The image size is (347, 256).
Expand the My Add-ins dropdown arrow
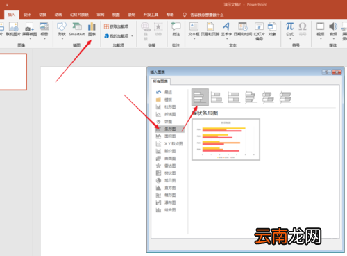(133, 36)
